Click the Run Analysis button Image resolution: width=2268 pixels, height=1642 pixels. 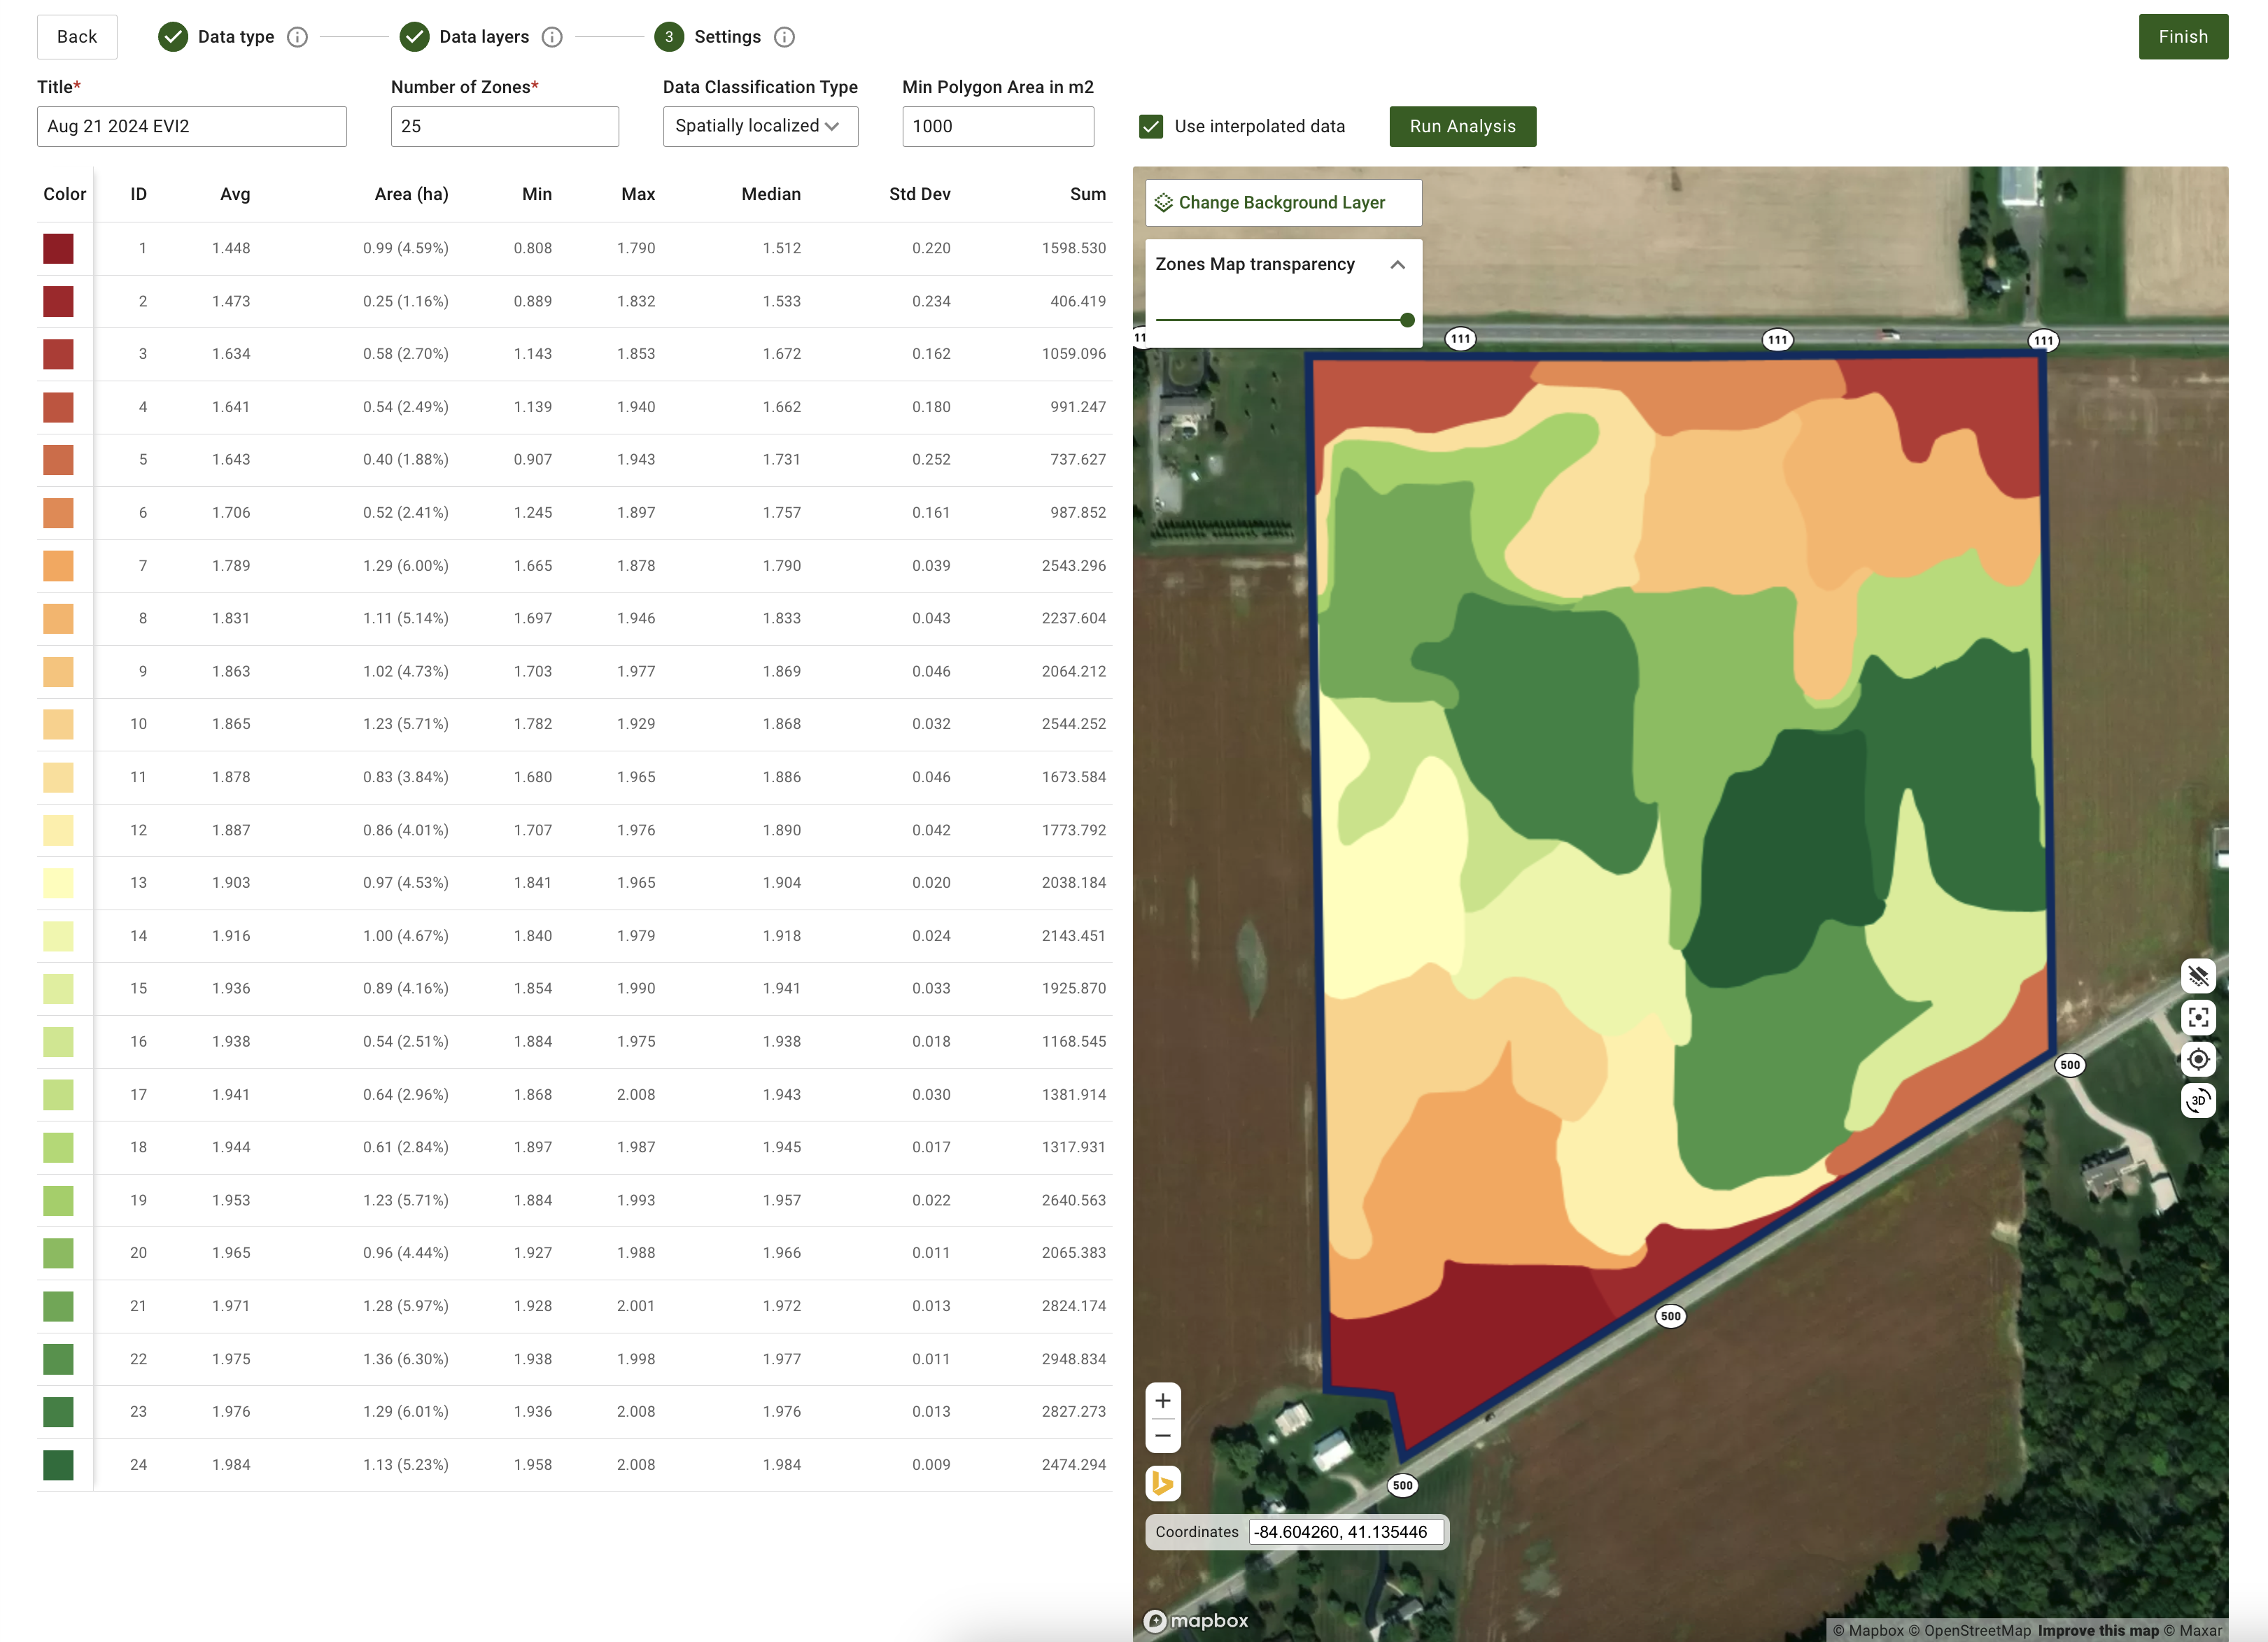[x=1462, y=126]
